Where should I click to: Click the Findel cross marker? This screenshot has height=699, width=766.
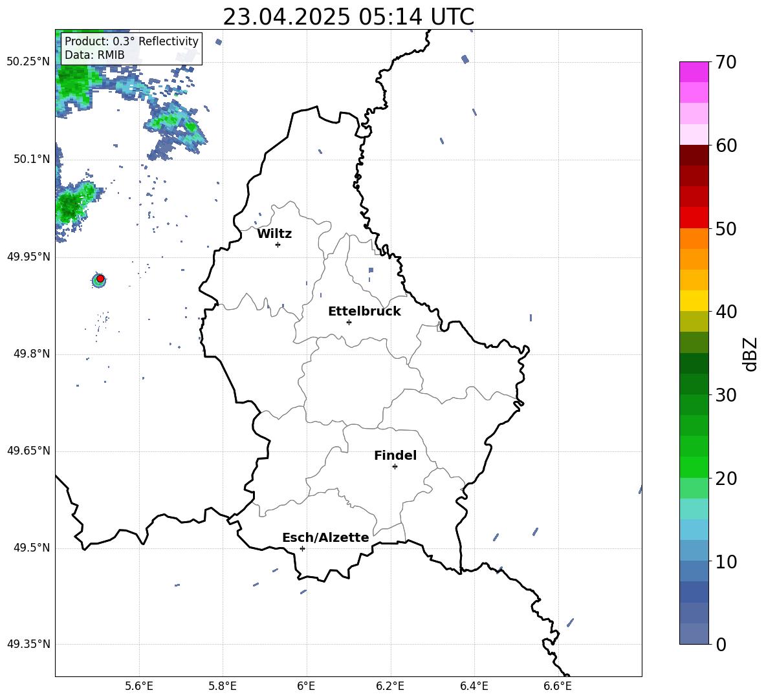395,467
